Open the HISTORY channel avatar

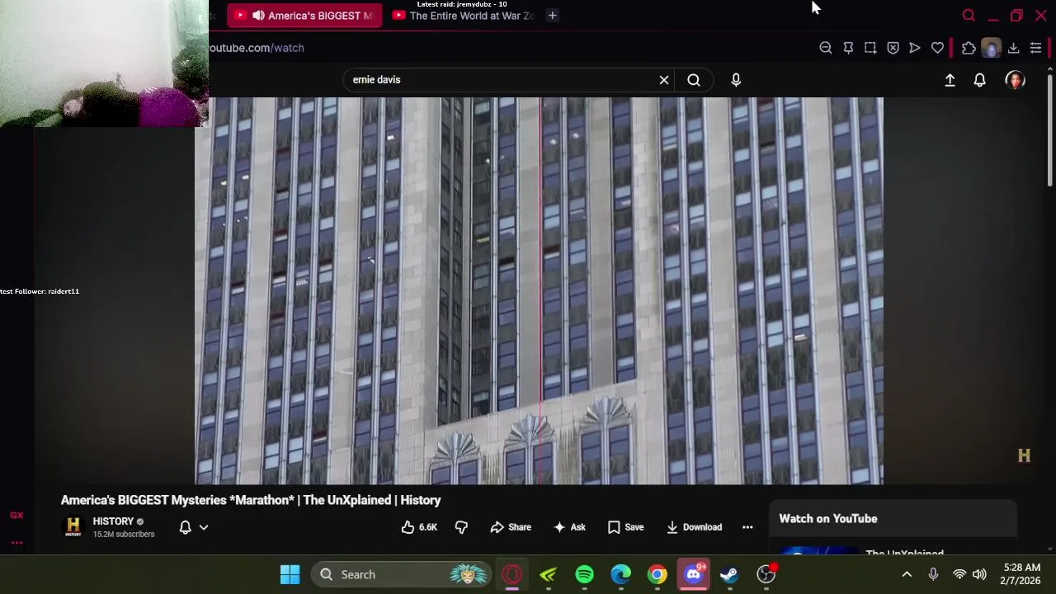pos(73,526)
